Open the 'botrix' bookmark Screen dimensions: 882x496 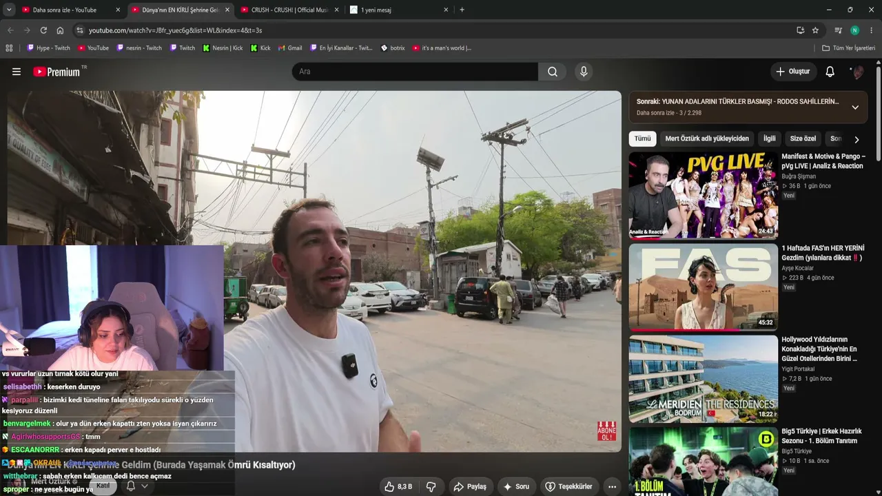tap(393, 48)
